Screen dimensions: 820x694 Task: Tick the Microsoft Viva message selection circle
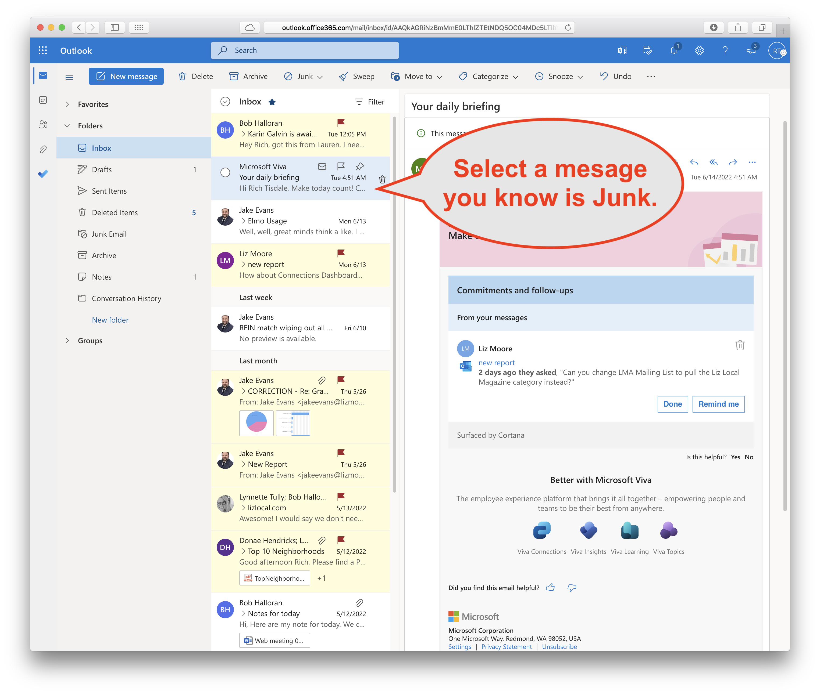click(225, 172)
